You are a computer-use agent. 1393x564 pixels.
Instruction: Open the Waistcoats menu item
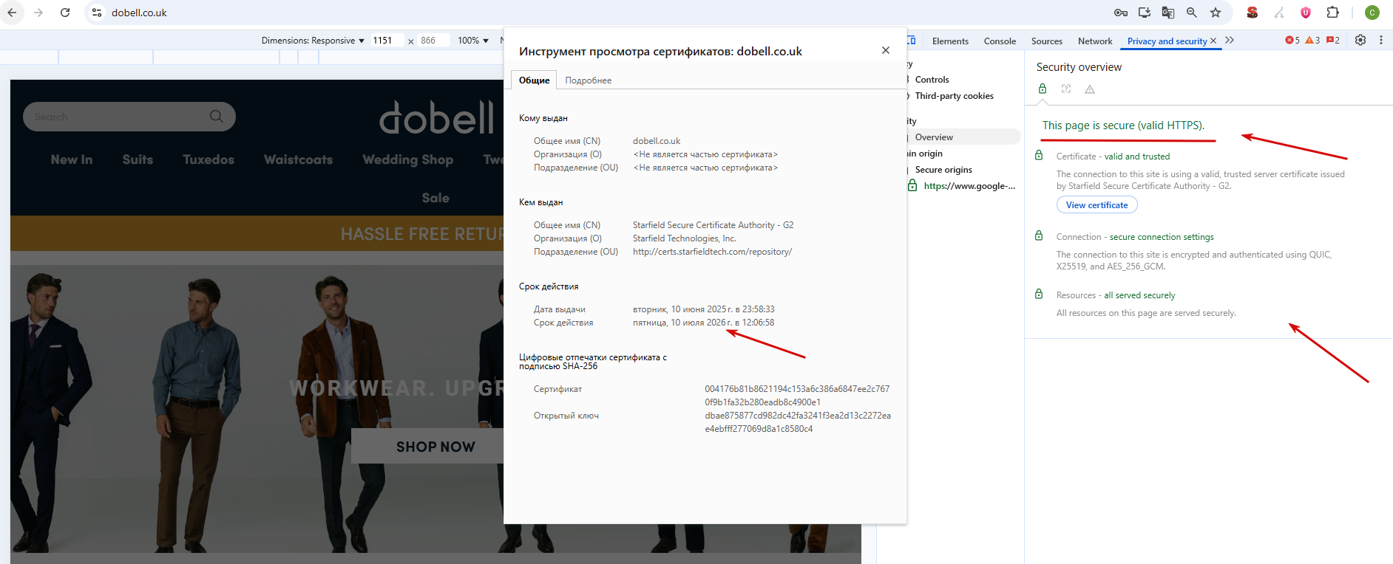[x=298, y=159]
